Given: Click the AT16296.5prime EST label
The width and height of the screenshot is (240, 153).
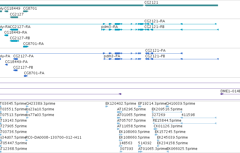Looking at the screenshot, I should (131, 109).
